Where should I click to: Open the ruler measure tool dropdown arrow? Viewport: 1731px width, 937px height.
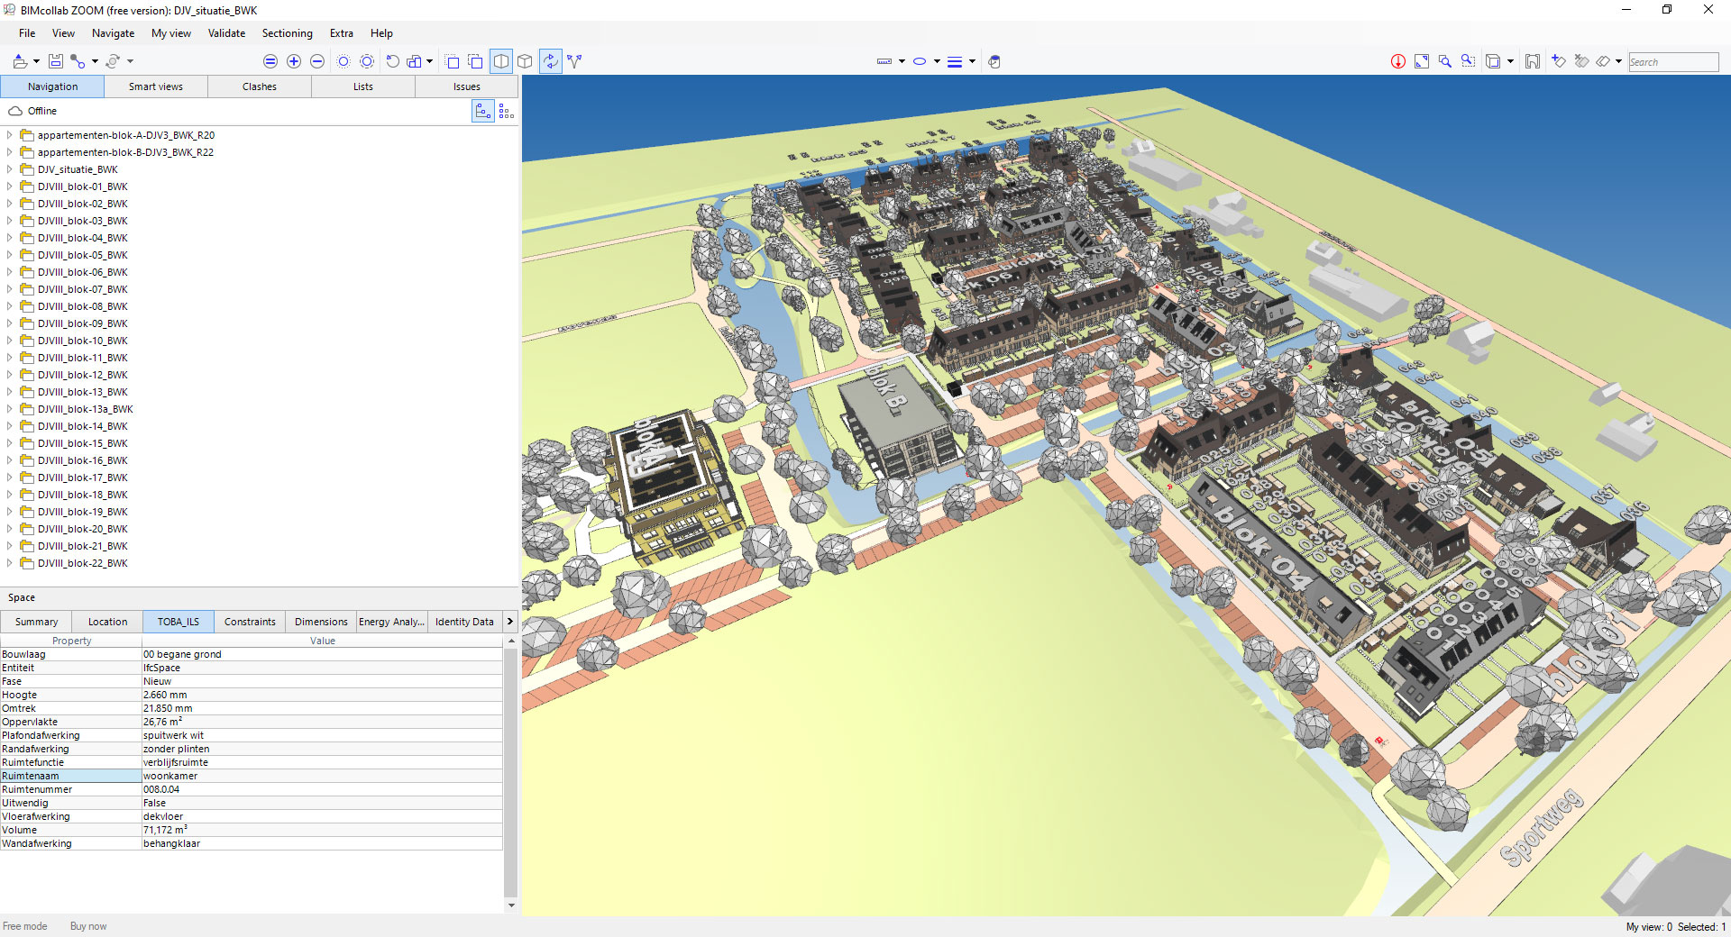pyautogui.click(x=902, y=61)
